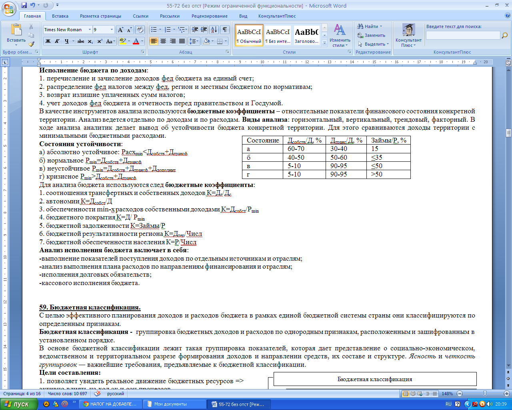Select the Без интервала style
The image size is (512, 410).
[x=278, y=35]
